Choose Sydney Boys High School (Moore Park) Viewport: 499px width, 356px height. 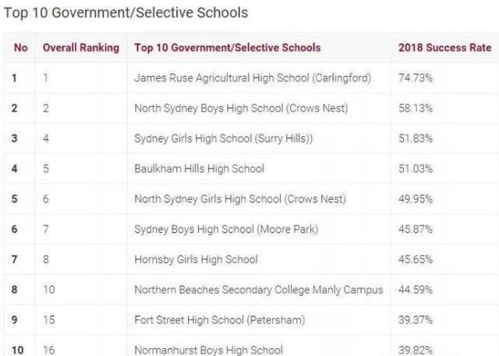(x=226, y=229)
